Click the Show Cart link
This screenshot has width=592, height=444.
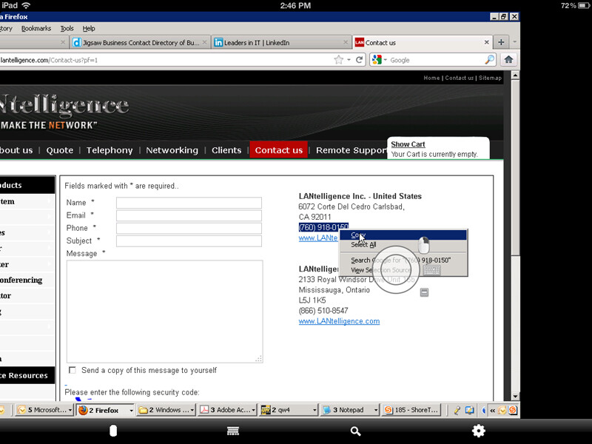[408, 144]
